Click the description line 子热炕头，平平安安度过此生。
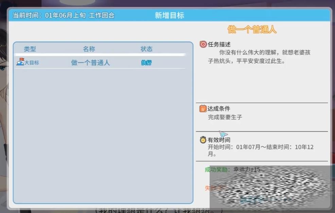 point(247,61)
